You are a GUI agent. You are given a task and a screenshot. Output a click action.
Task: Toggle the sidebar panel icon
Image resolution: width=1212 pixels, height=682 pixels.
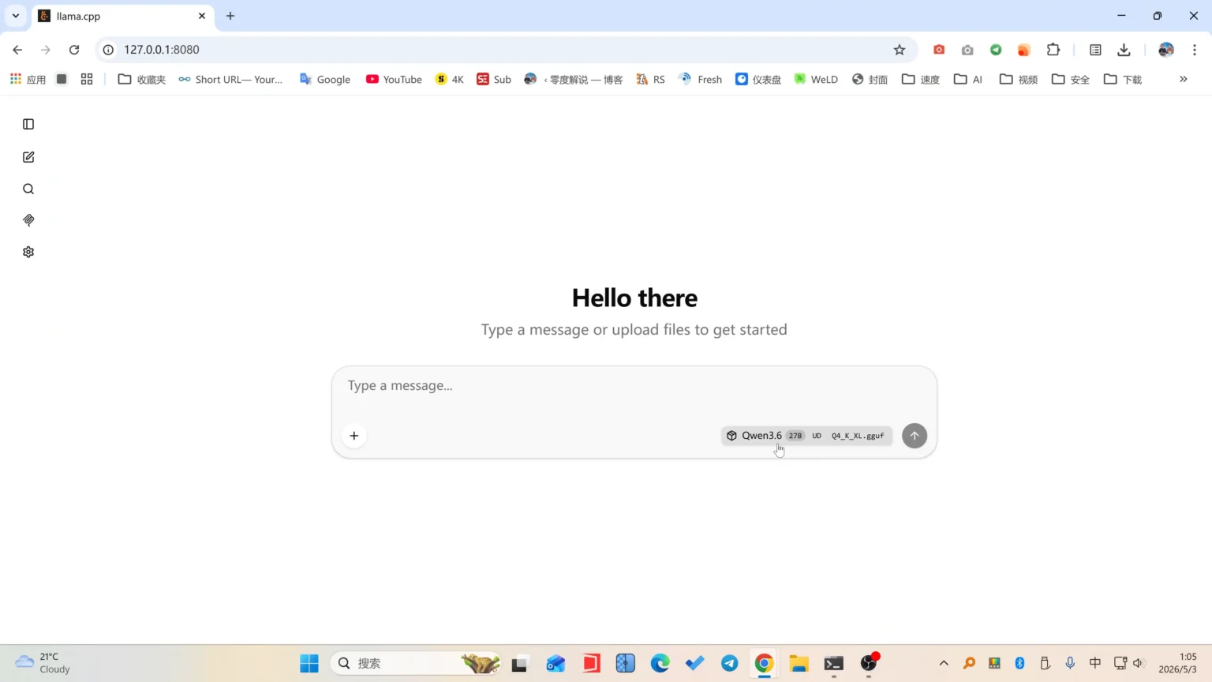pyautogui.click(x=28, y=124)
